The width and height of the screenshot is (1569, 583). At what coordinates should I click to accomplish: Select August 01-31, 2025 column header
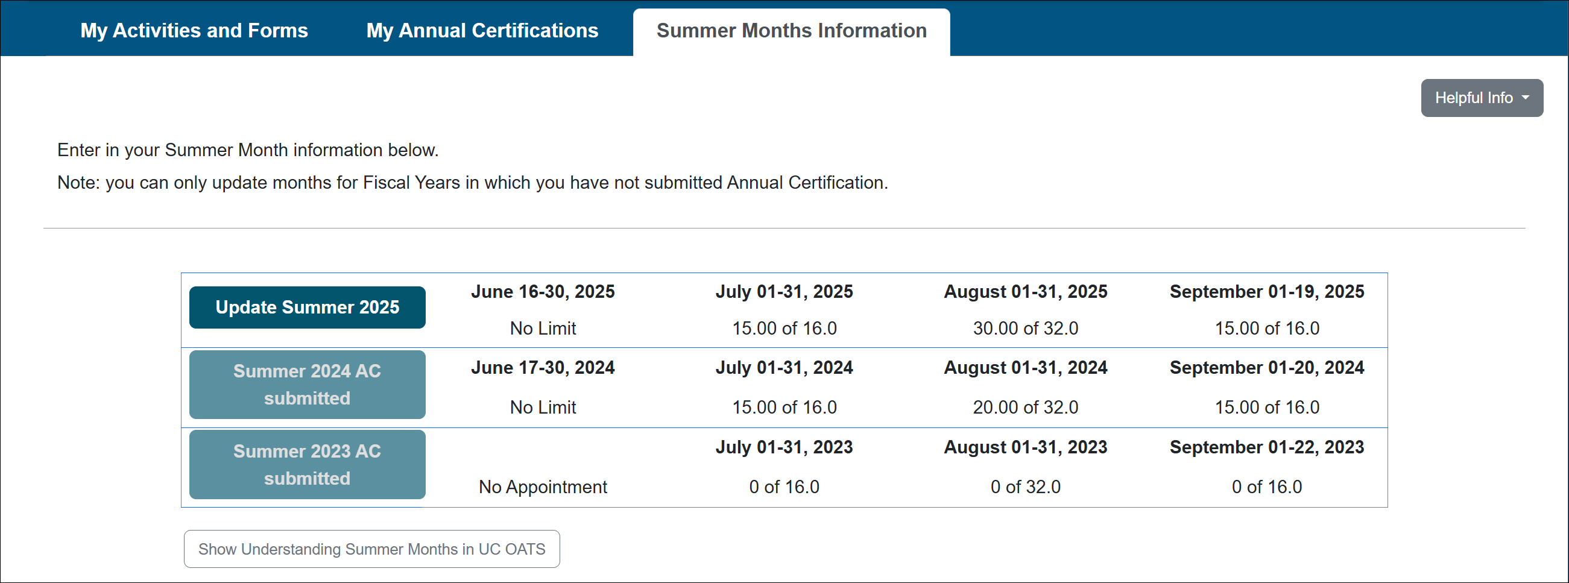coord(1026,291)
